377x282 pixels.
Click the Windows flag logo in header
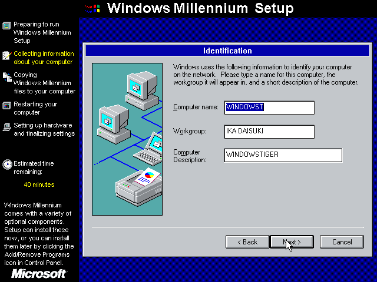[x=93, y=9]
